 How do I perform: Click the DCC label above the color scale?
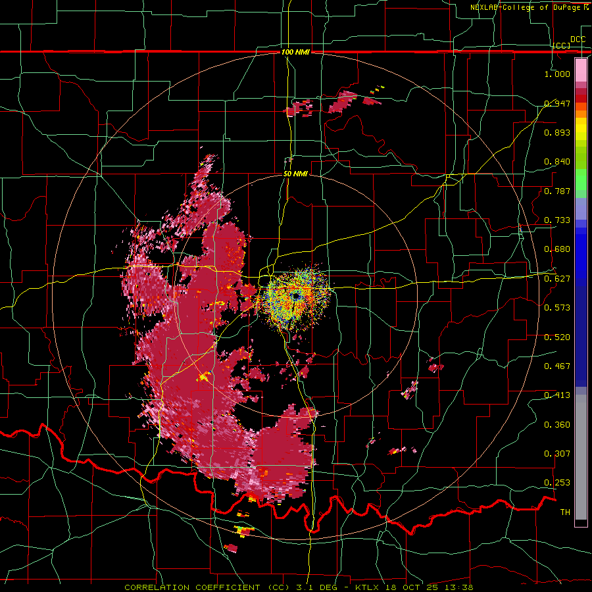(x=578, y=39)
